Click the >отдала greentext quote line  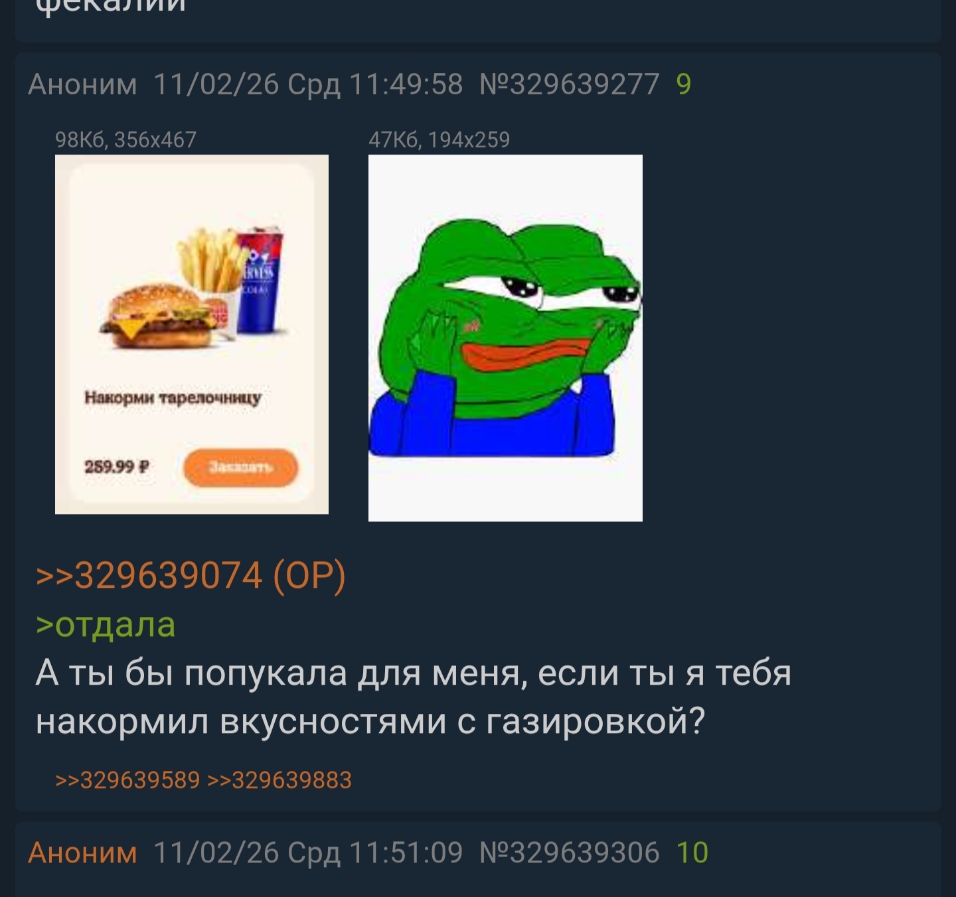(106, 624)
